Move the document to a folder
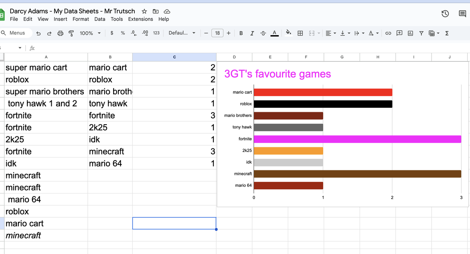This screenshot has height=254, width=470. [155, 11]
